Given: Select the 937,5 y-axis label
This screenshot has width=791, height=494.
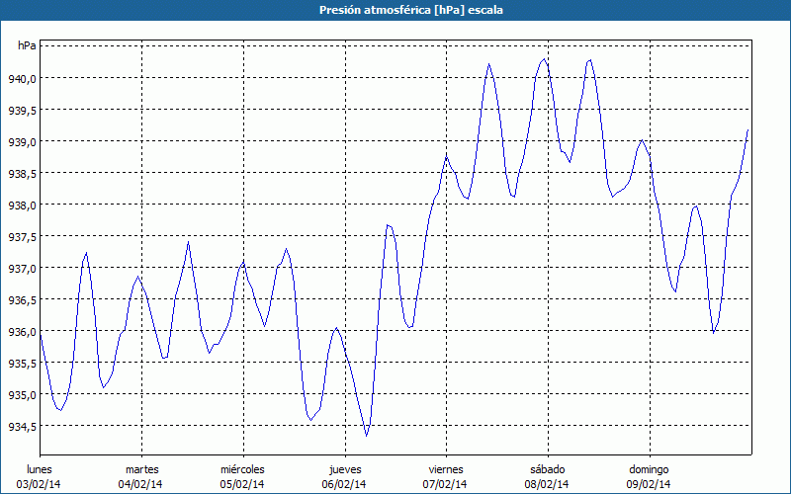Looking at the screenshot, I should (23, 236).
